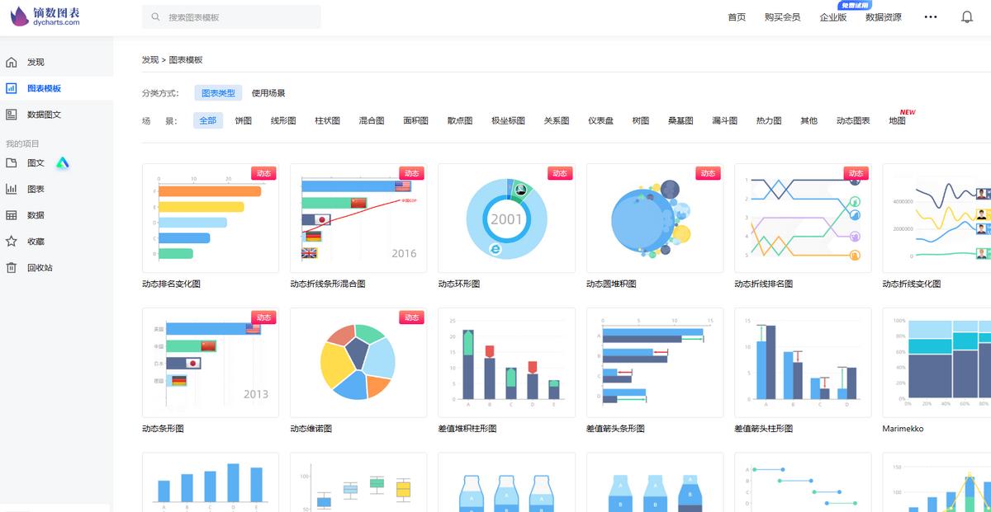Open 企业版 in top navigation

pos(833,17)
